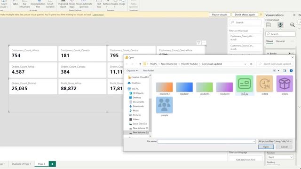This screenshot has width=301, height=169.
Task: Click New folder in Open dialog
Action: [149, 70]
